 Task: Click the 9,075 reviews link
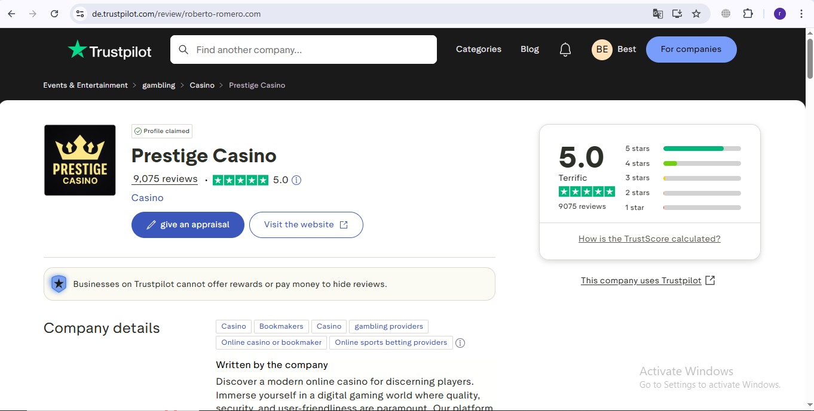point(165,179)
